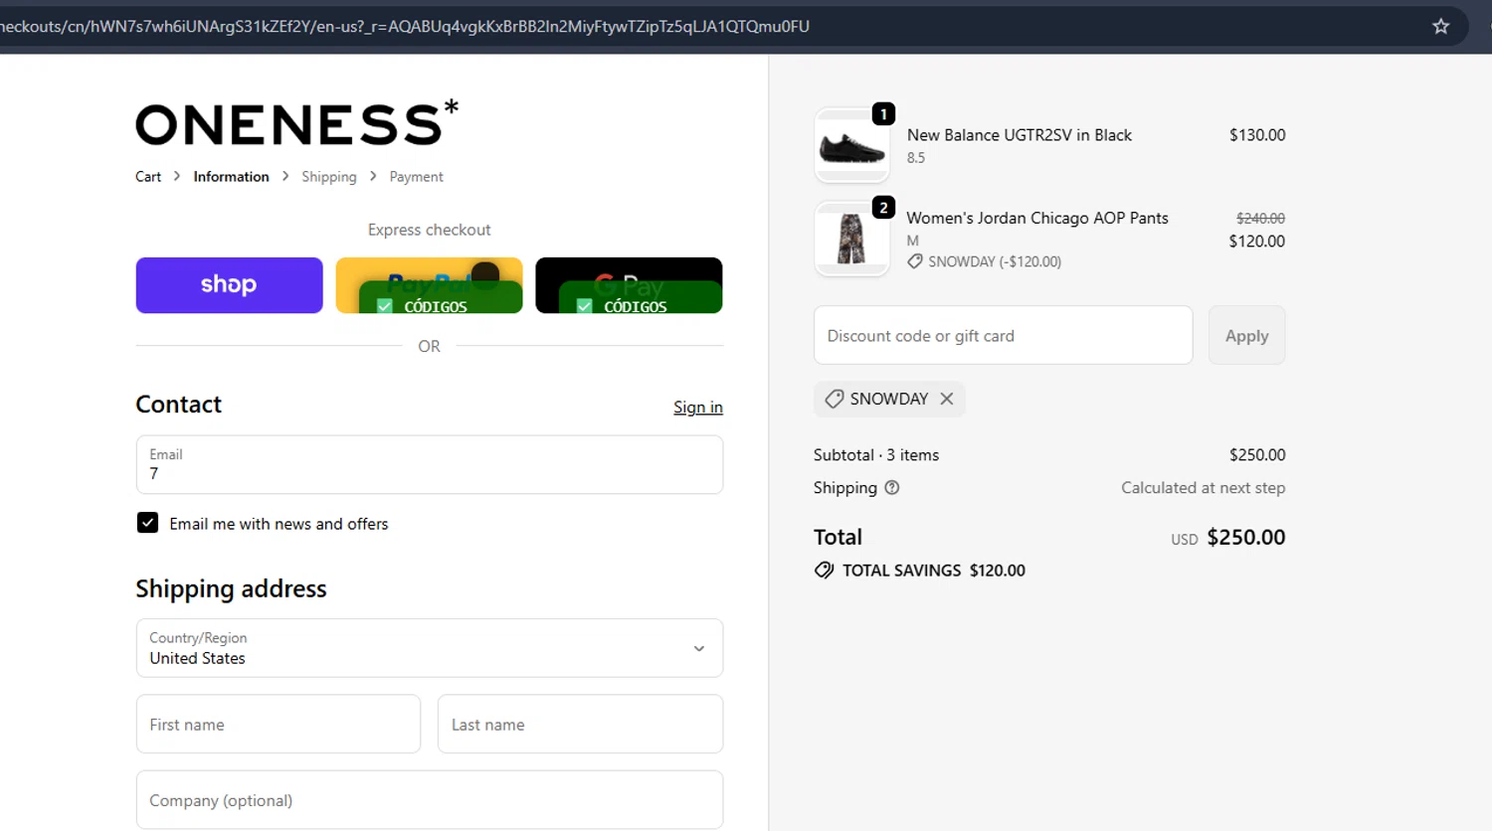Open Jordan Chicago AOP Pants thumbnail
This screenshot has height=831, width=1492.
(x=852, y=240)
